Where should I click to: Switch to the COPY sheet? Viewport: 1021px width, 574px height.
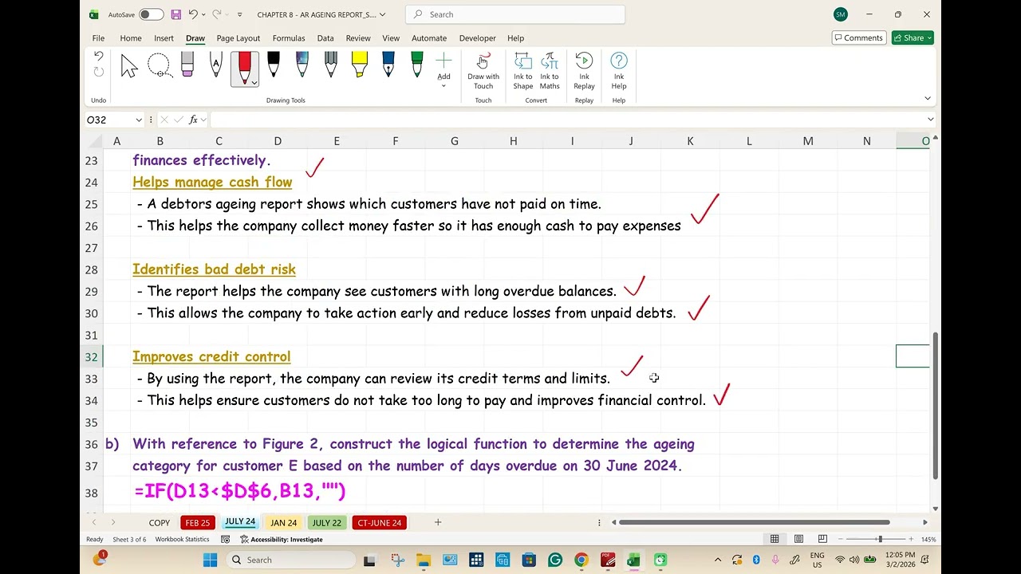[x=160, y=523]
